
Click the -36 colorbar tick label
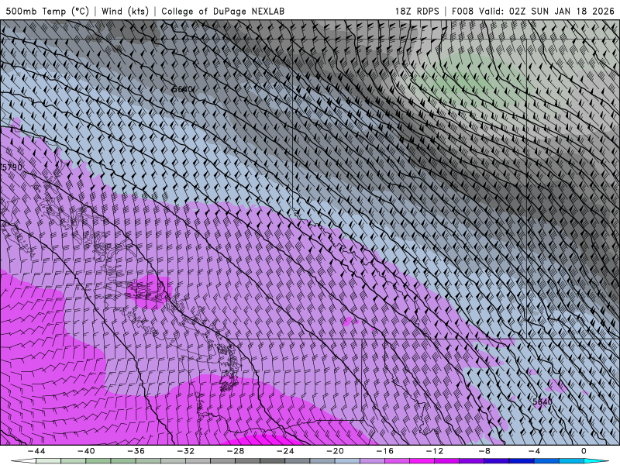click(x=136, y=451)
